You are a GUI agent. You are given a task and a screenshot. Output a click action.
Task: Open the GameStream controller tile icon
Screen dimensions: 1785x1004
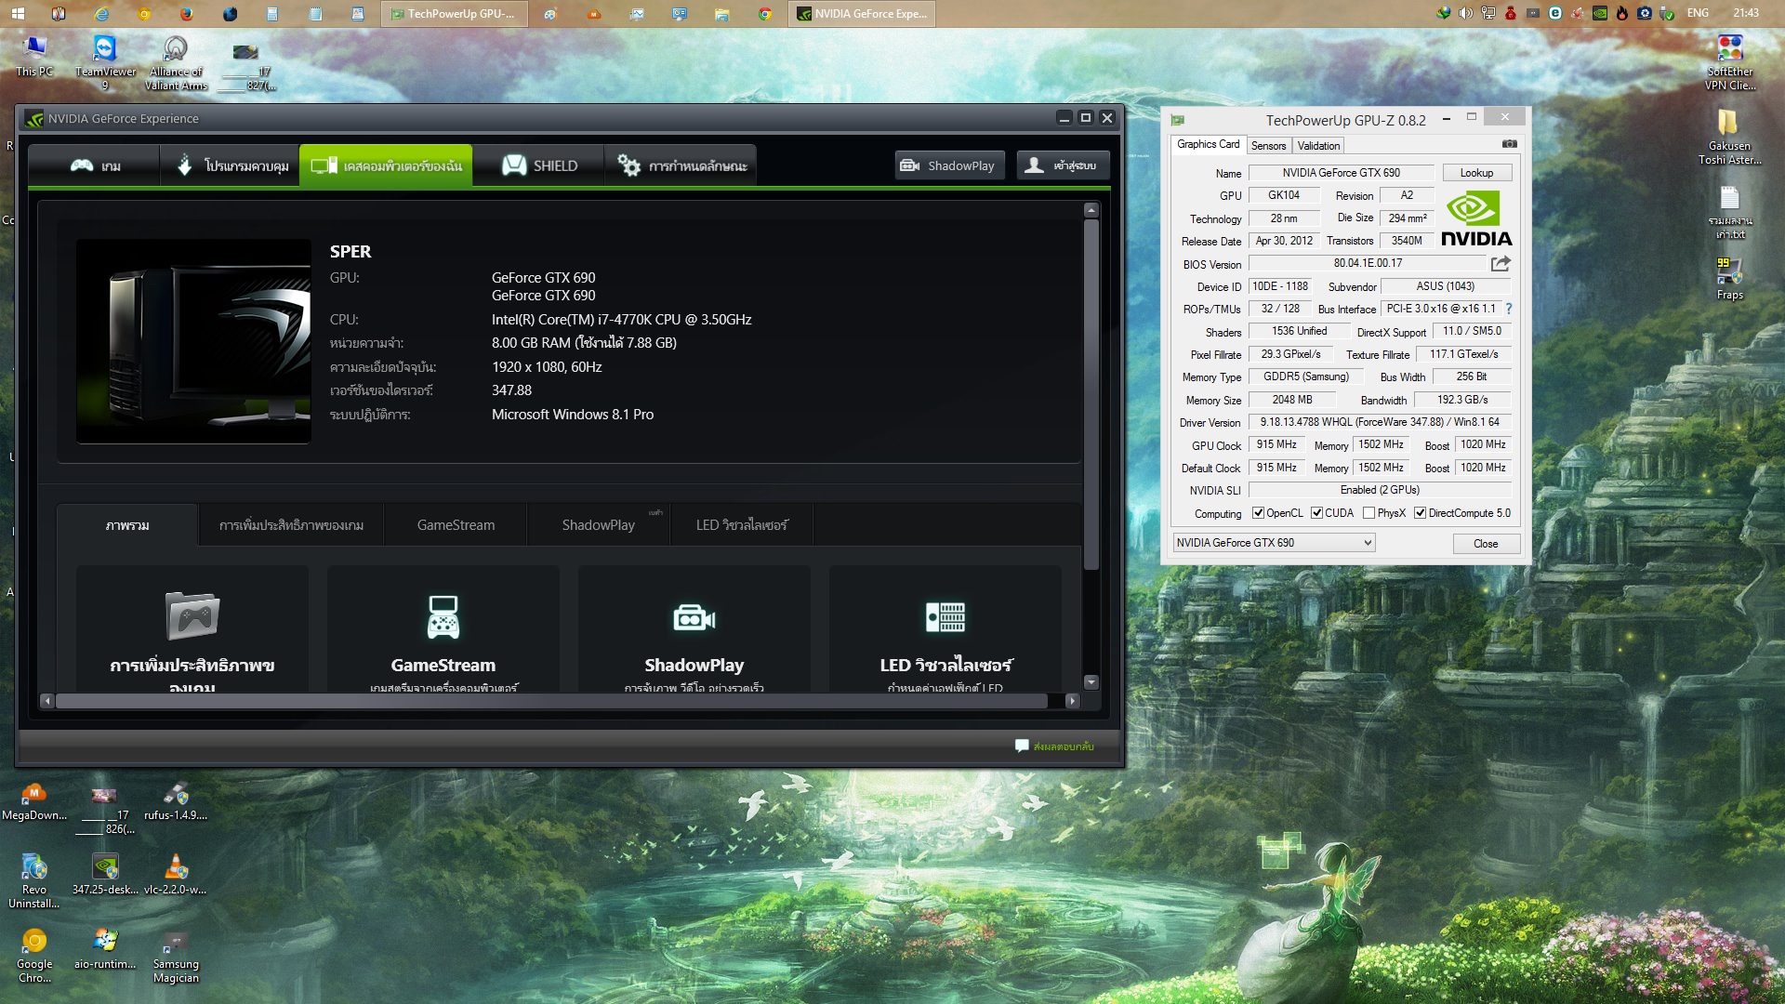tap(443, 617)
